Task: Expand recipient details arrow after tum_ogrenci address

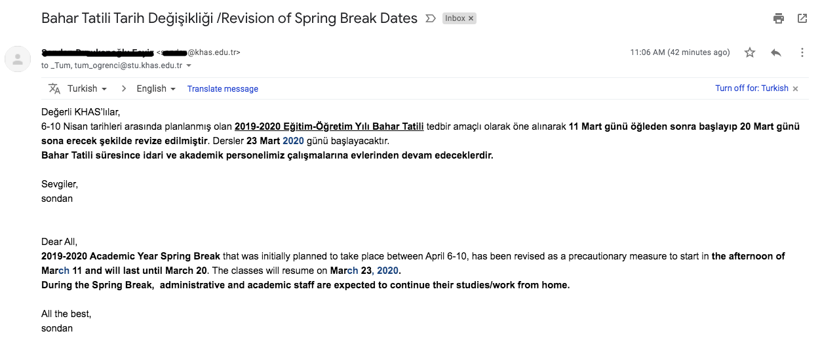Action: 189,66
